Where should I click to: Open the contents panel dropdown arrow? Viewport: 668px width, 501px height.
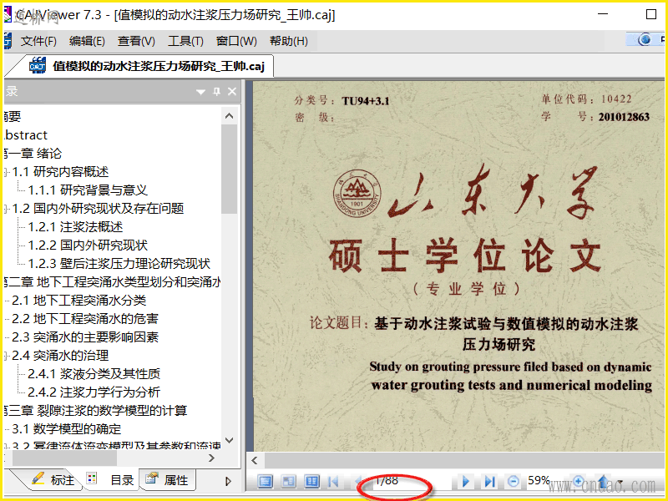click(200, 92)
